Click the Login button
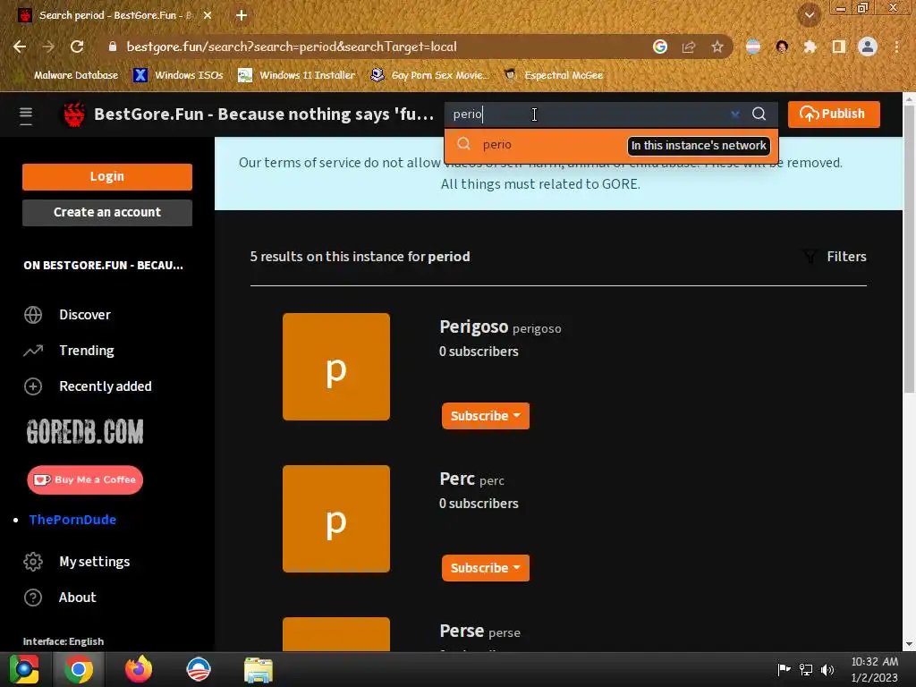Screen dimensions: 916x687 [x=107, y=176]
